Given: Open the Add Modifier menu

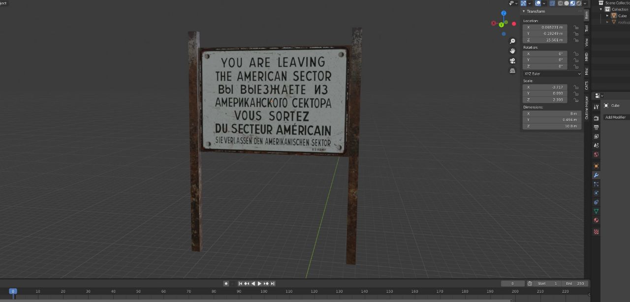Looking at the screenshot, I should (x=615, y=117).
